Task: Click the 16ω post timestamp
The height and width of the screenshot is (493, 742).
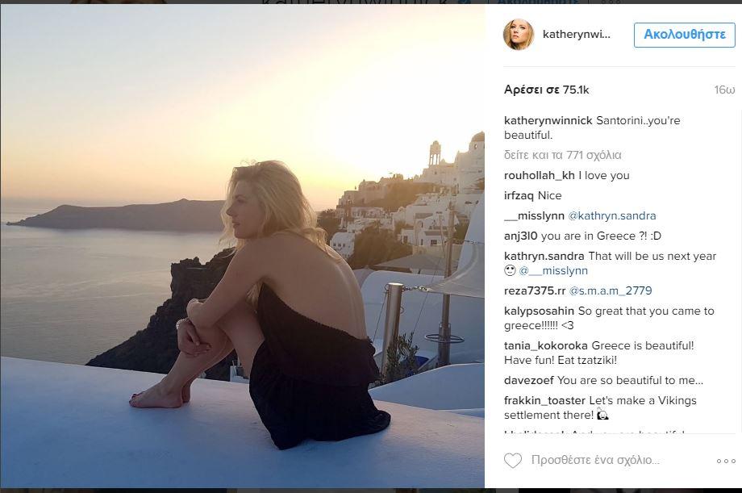Action: pyautogui.click(x=723, y=90)
